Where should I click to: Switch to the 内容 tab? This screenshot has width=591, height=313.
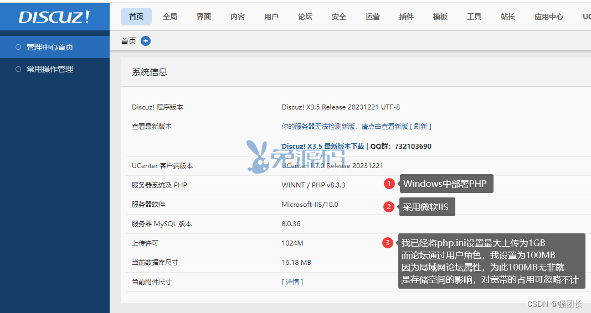[x=238, y=17]
